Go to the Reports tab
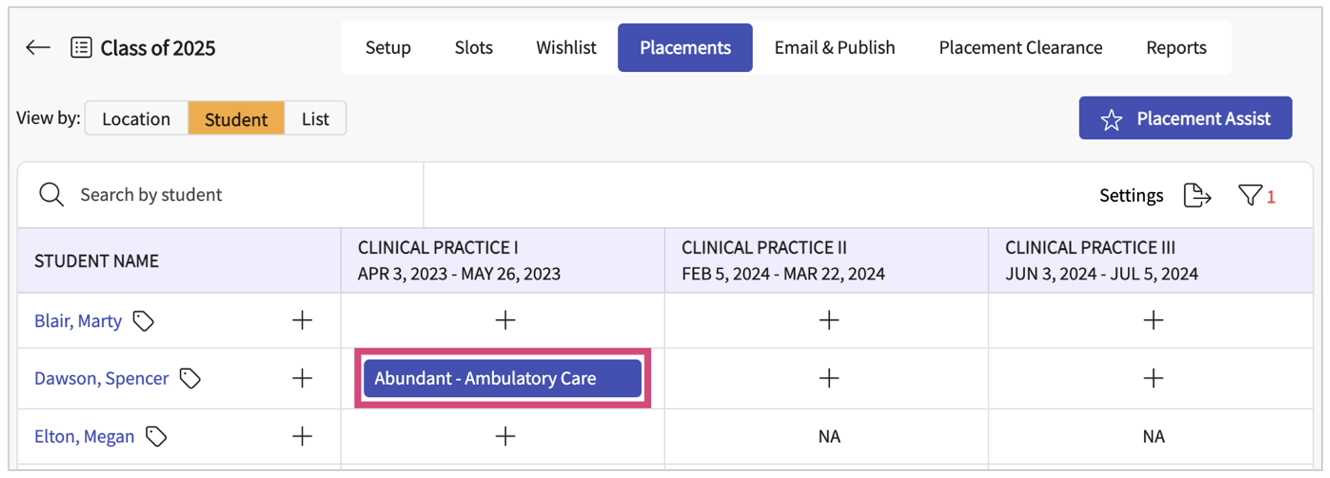The image size is (1330, 478). click(x=1176, y=47)
